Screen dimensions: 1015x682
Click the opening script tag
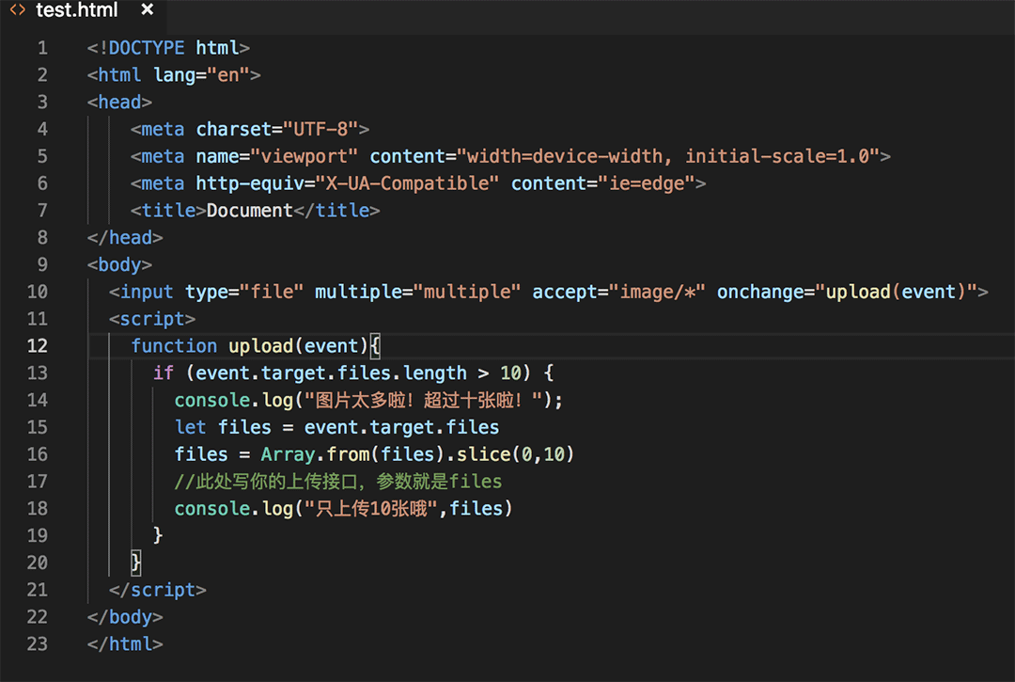pos(152,319)
